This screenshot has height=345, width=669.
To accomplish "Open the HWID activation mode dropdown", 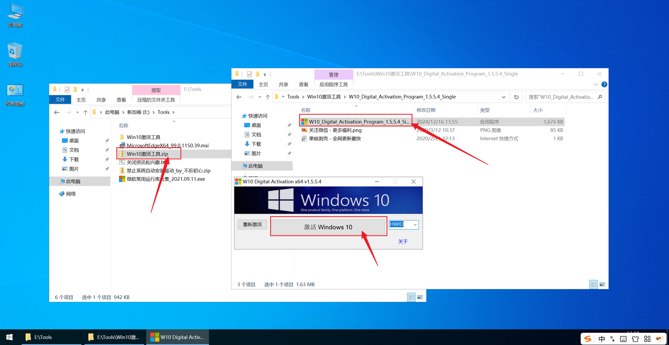I will tap(415, 225).
